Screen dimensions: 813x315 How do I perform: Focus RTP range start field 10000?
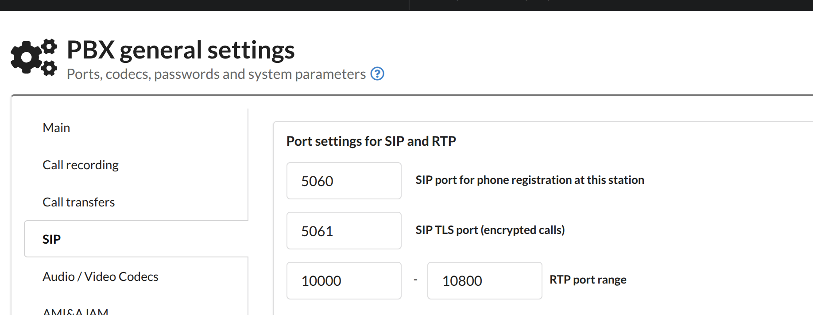point(344,280)
